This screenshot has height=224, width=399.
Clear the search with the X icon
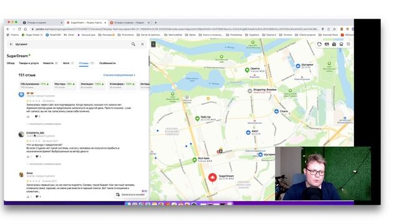(x=143, y=44)
